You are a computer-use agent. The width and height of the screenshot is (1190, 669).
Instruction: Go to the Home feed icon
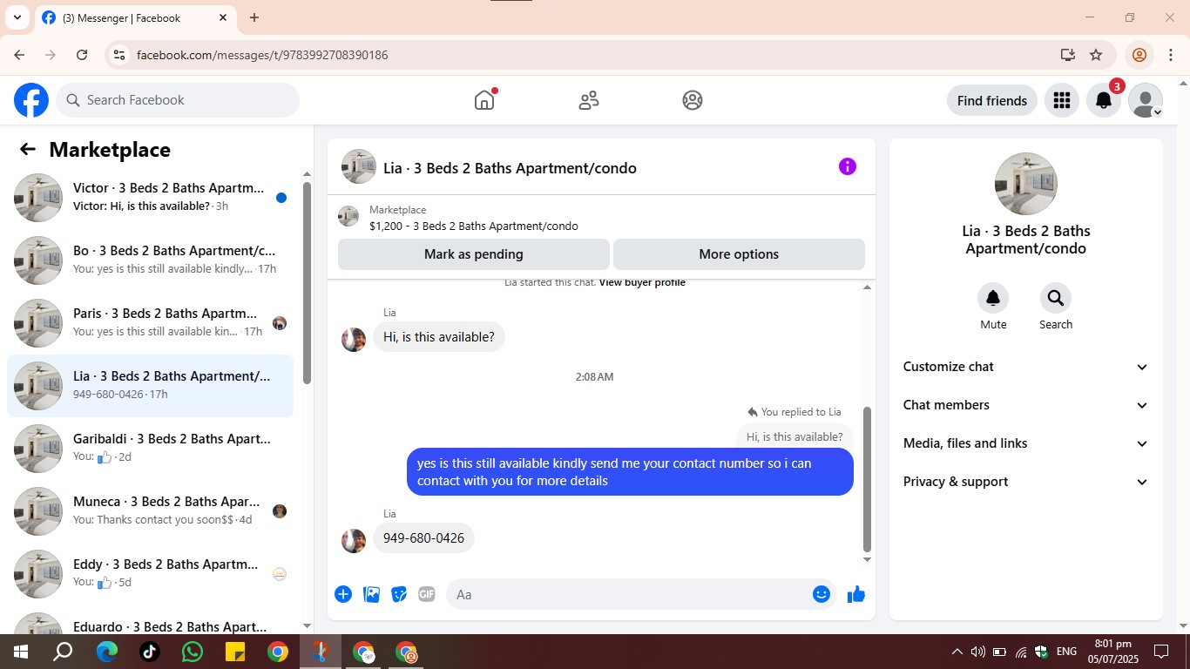point(484,100)
